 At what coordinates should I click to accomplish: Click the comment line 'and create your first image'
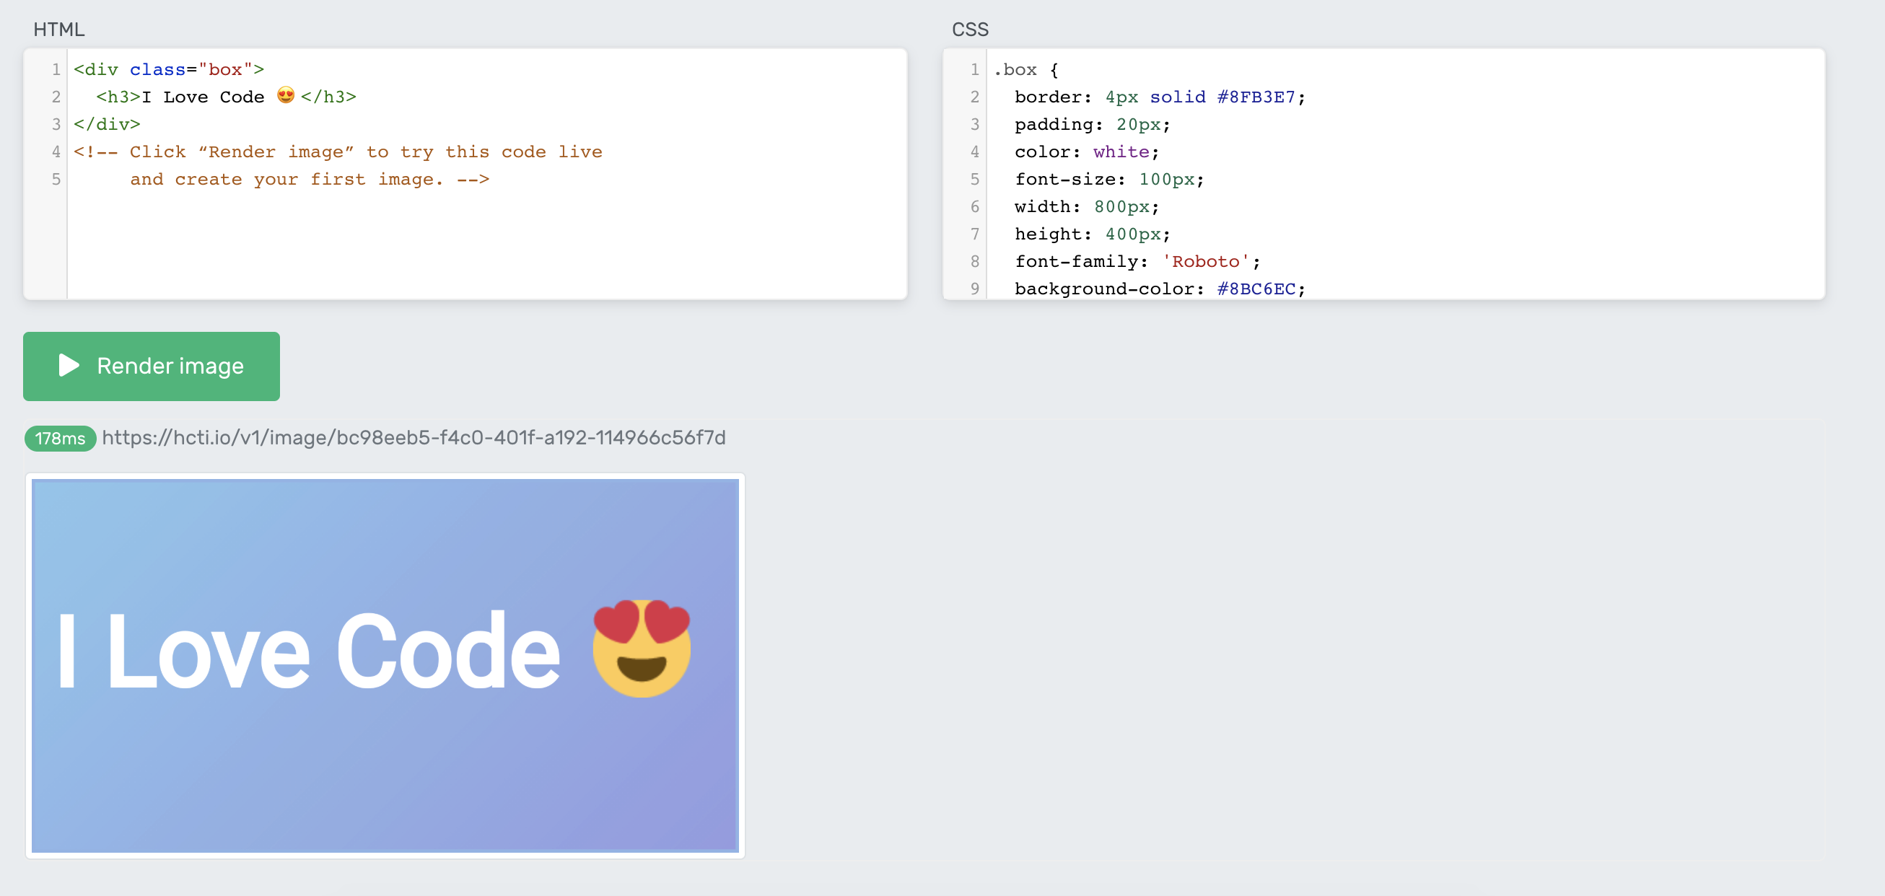(x=310, y=179)
